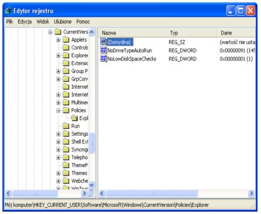Click the values pane horizontal scrollbar thumb
The height and width of the screenshot is (214, 261).
point(151,193)
